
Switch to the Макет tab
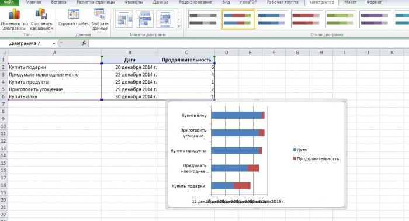[x=351, y=2]
